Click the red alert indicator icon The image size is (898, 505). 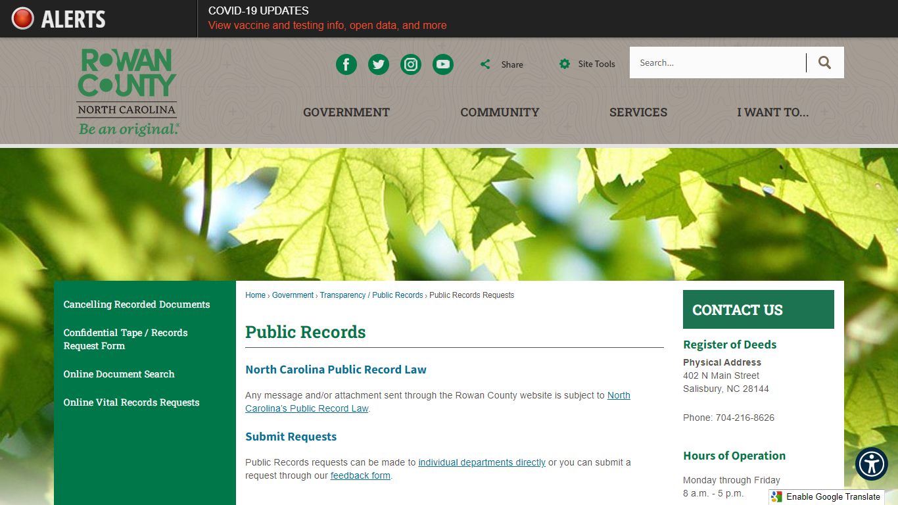coord(23,18)
